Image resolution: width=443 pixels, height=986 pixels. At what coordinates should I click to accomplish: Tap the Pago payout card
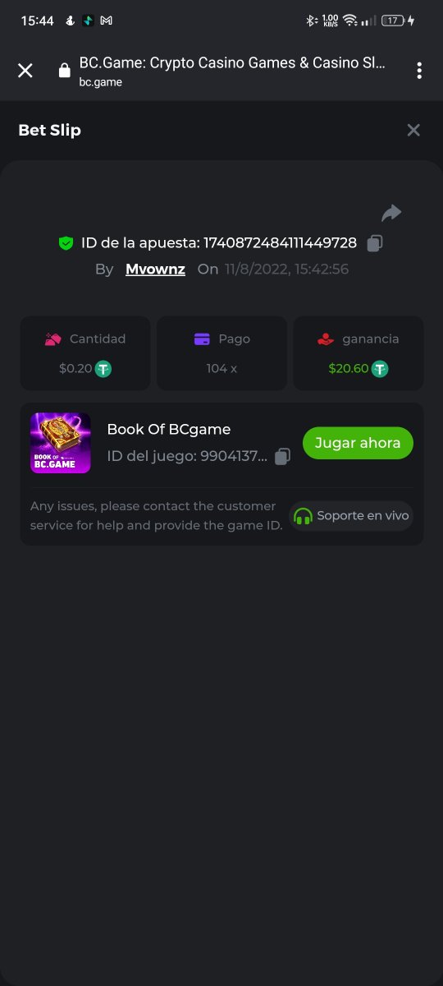coord(221,353)
